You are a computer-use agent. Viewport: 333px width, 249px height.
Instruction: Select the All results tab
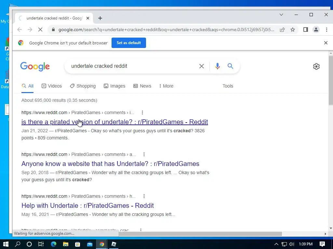28,86
